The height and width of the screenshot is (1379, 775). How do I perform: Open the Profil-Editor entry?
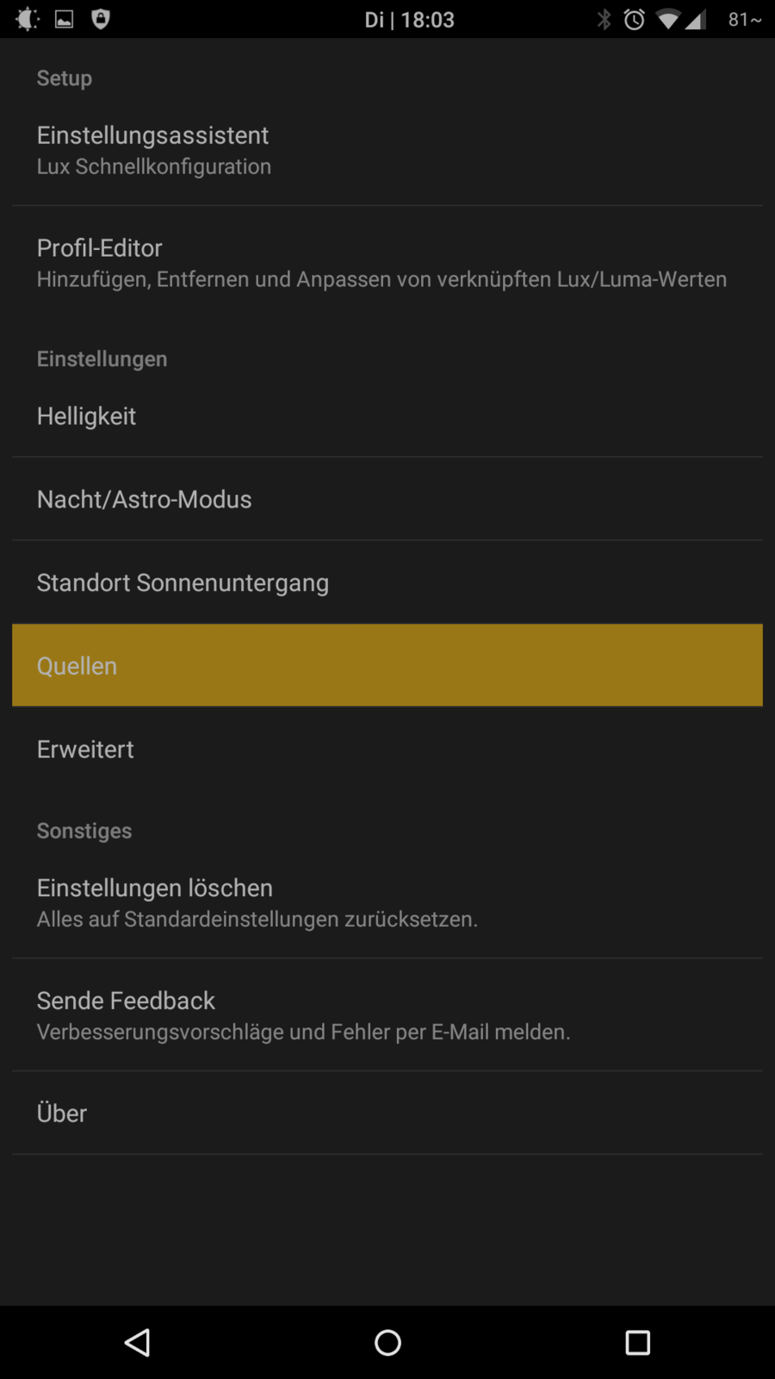[387, 263]
